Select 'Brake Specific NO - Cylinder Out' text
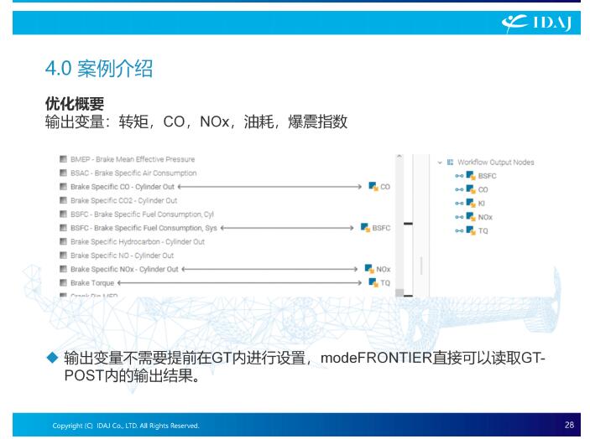 [122, 256]
